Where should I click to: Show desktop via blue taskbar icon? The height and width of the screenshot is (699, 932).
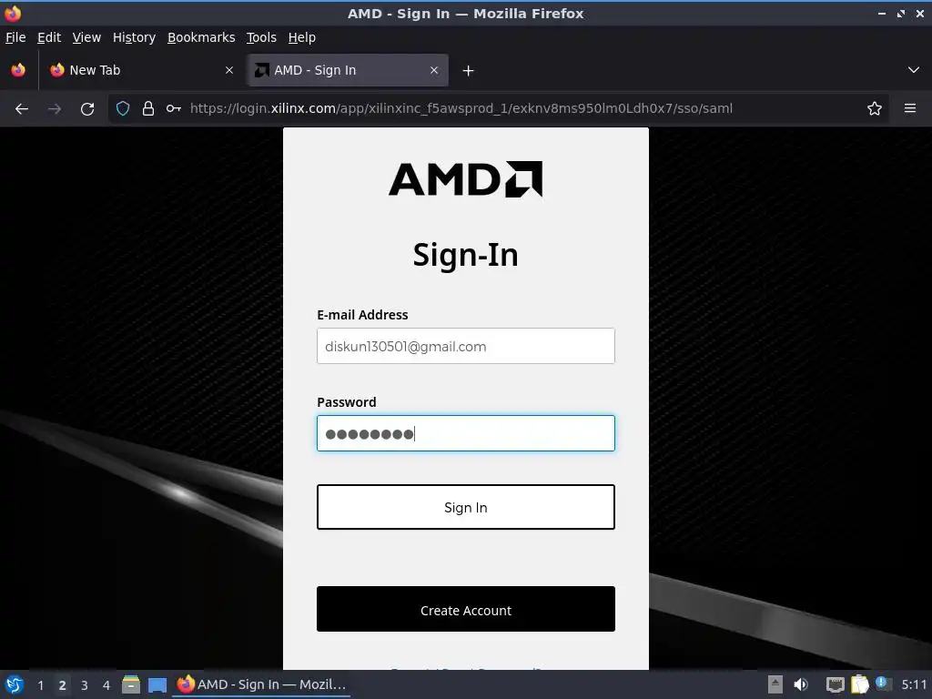click(157, 685)
